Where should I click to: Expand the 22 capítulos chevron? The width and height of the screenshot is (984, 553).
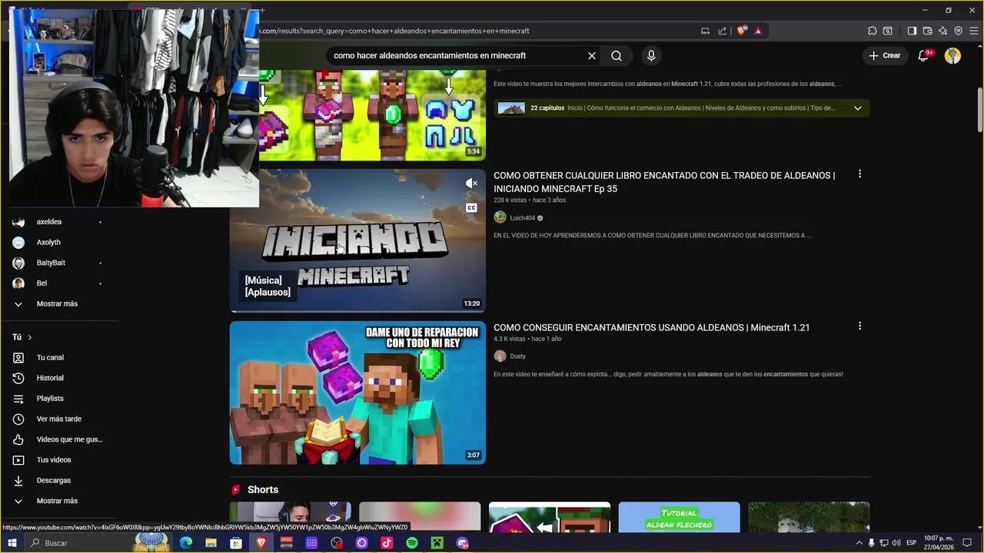858,108
